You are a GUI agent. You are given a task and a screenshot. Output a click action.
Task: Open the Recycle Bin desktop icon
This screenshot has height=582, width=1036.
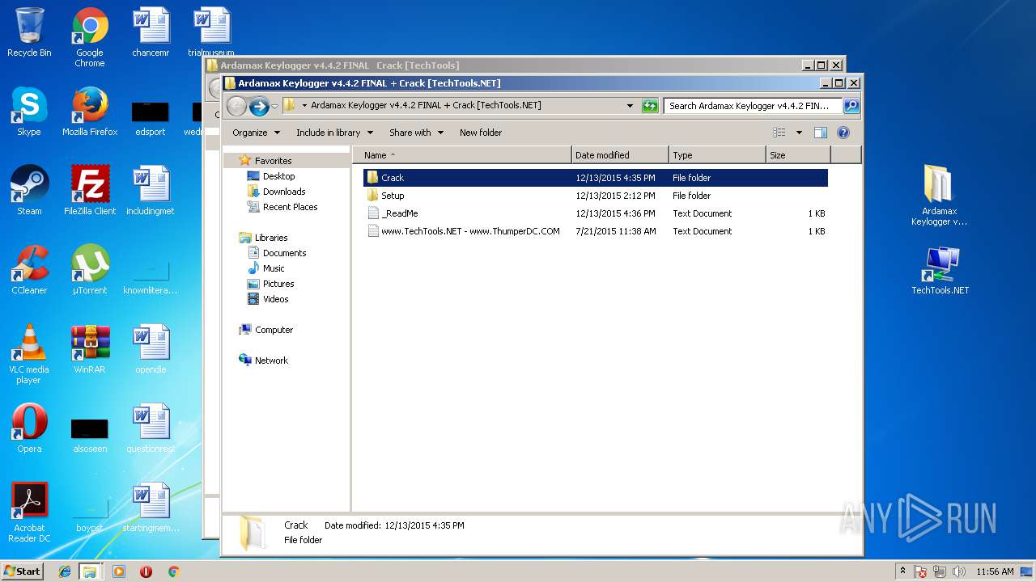pyautogui.click(x=29, y=32)
